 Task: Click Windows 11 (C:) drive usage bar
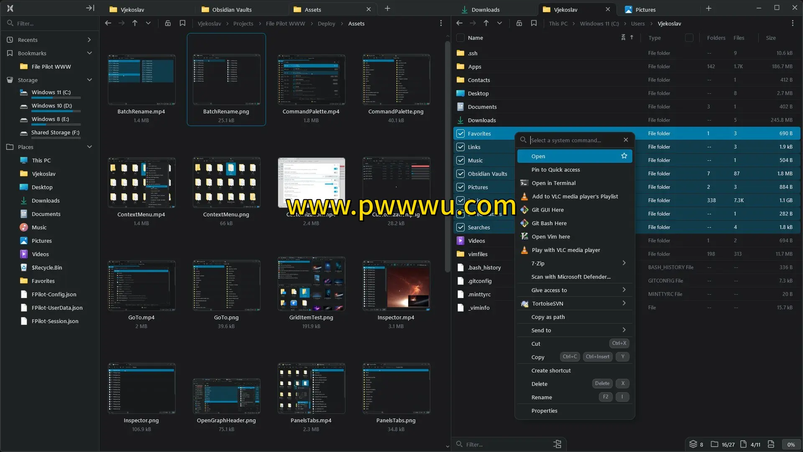pyautogui.click(x=56, y=98)
